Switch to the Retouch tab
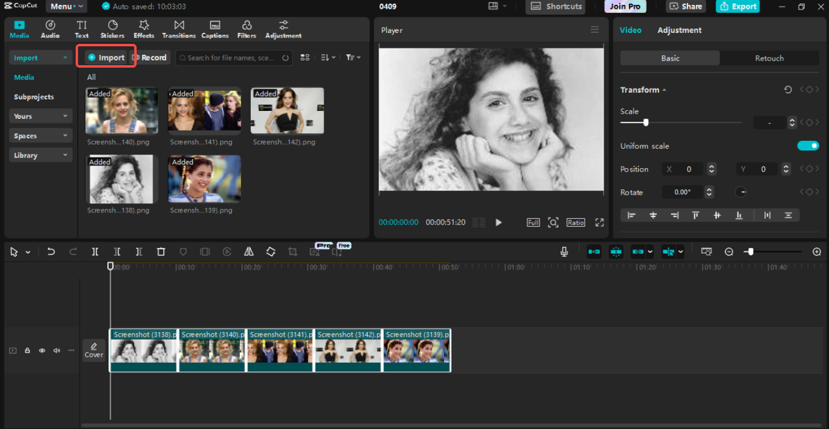Image resolution: width=829 pixels, height=429 pixels. 769,58
